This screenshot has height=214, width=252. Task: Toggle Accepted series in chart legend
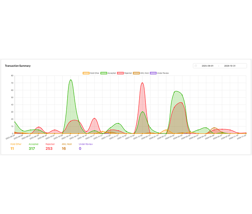pyautogui.click(x=108, y=73)
